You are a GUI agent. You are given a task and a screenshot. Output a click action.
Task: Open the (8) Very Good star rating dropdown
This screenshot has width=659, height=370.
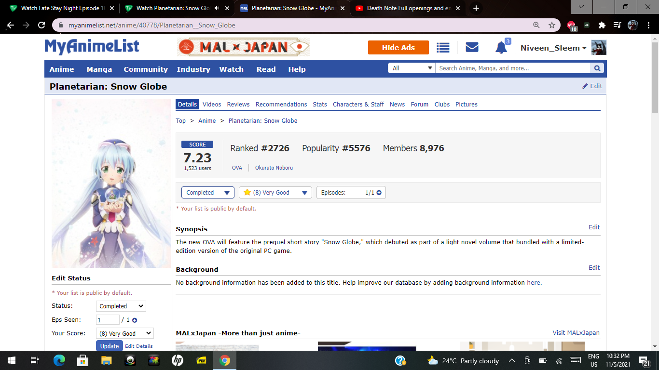[x=275, y=193]
